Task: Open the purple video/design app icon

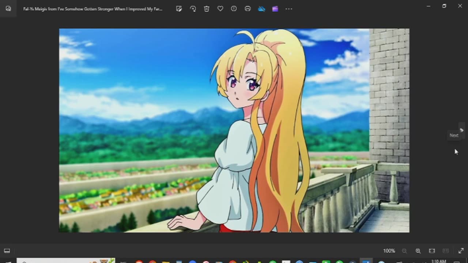Action: click(275, 9)
